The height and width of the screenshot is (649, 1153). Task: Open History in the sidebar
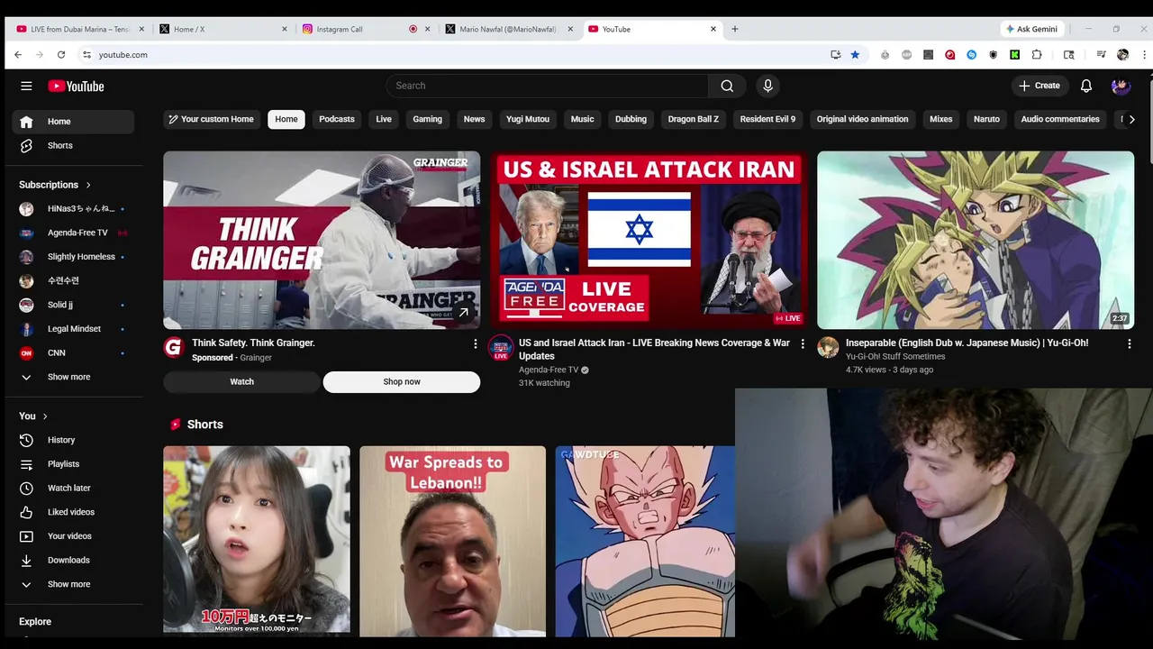click(73, 440)
